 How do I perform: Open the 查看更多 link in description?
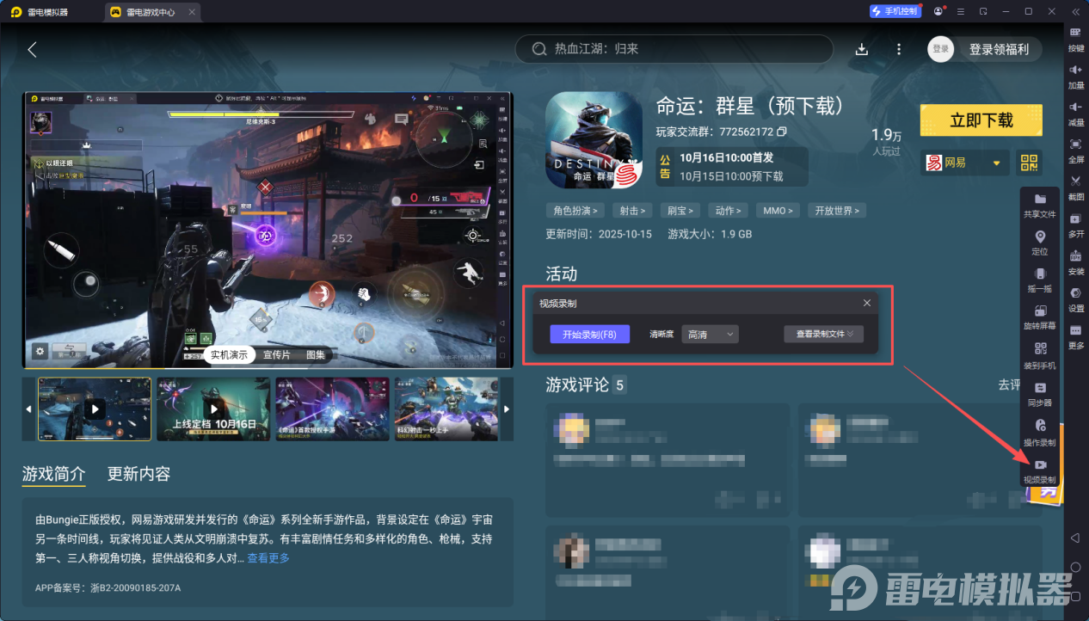[x=268, y=557]
